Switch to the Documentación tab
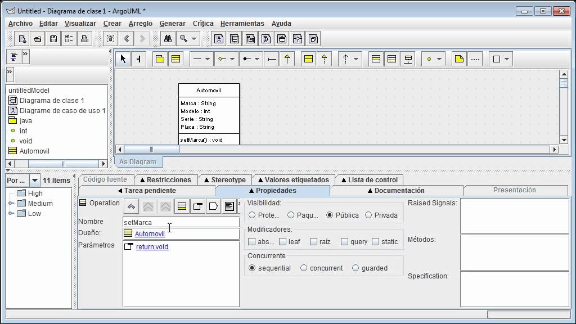The height and width of the screenshot is (324, 576). (396, 191)
